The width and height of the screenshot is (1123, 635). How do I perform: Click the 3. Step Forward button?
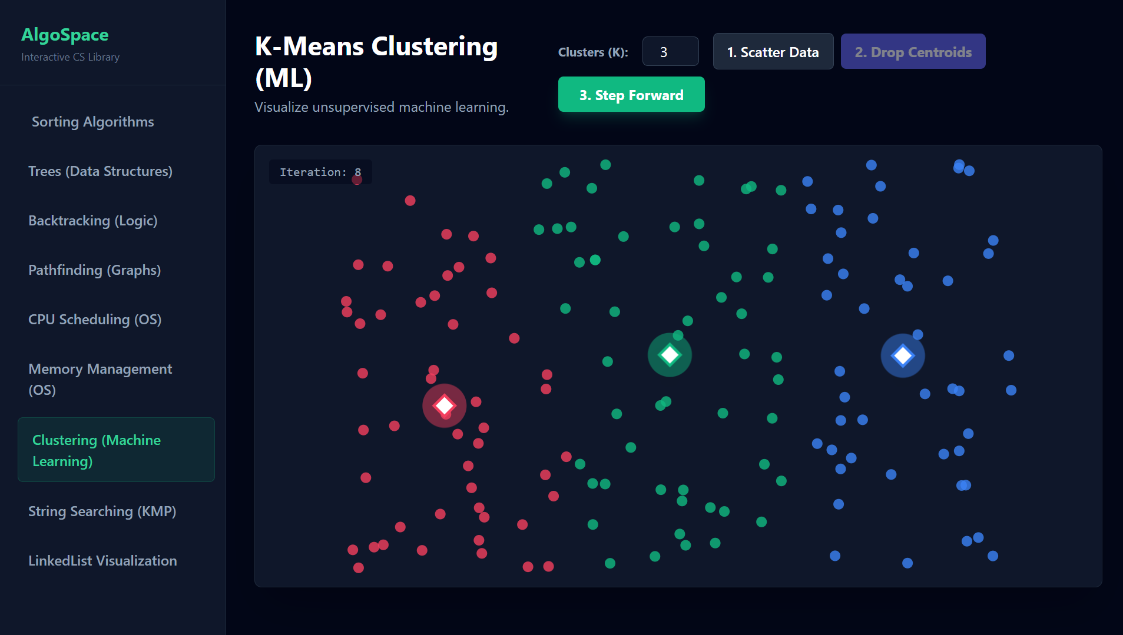631,95
